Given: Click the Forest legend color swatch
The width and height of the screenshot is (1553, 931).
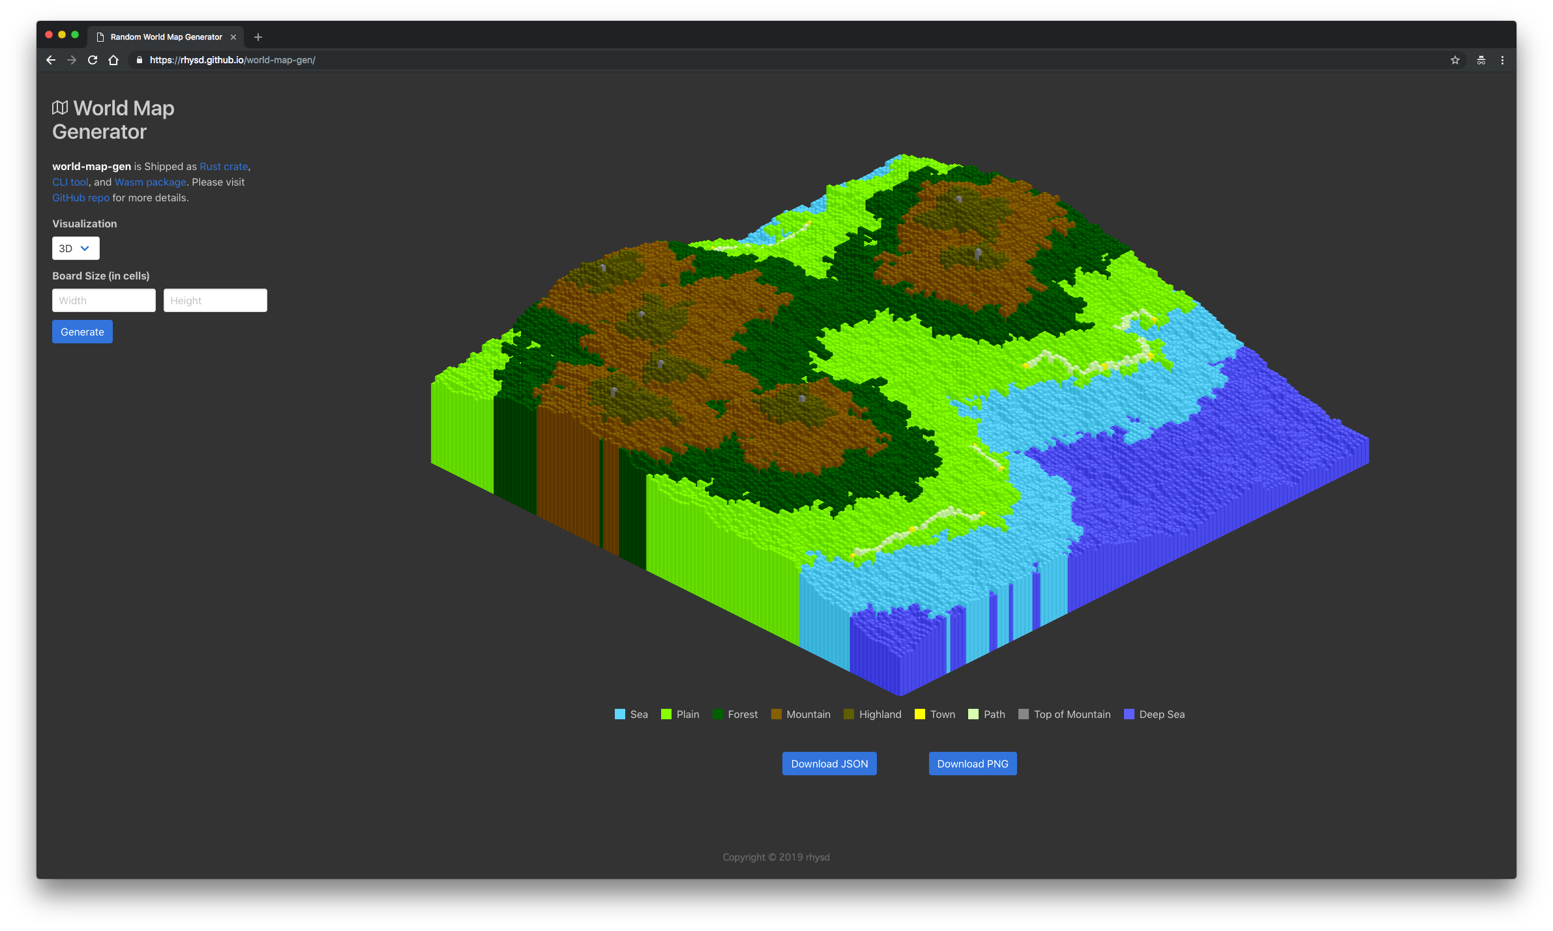Looking at the screenshot, I should [x=718, y=714].
